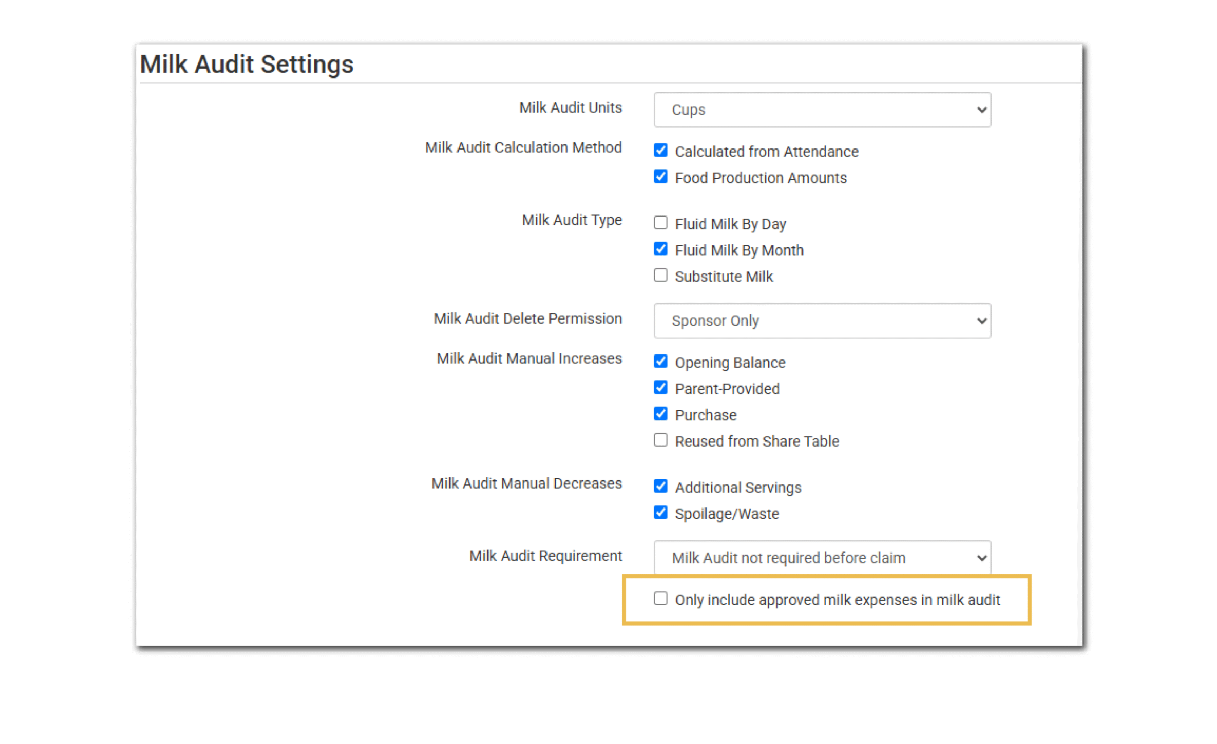Expand the Milk Audit Delete Permission dropdown
The width and height of the screenshot is (1217, 744).
tap(822, 320)
